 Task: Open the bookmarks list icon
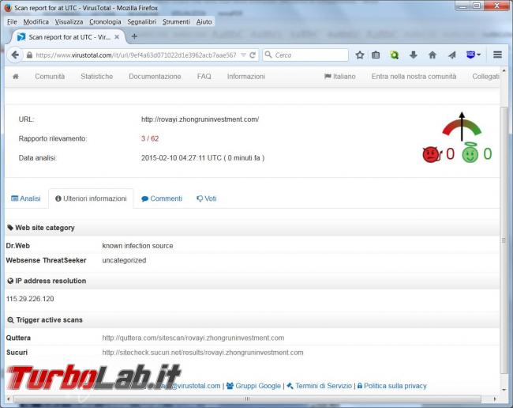pos(376,55)
